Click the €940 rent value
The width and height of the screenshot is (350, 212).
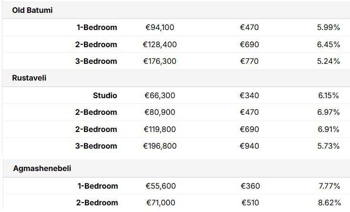(249, 146)
